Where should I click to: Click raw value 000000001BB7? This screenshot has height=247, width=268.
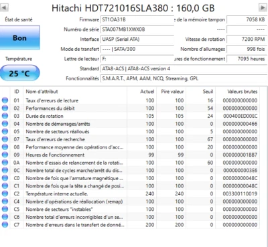pos(240,155)
